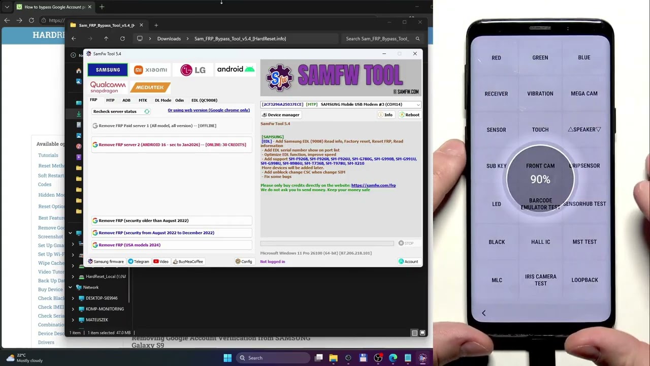Viewport: 650px width, 366px height.
Task: Expand the KOMP-MONITORING node
Action: (x=73, y=309)
